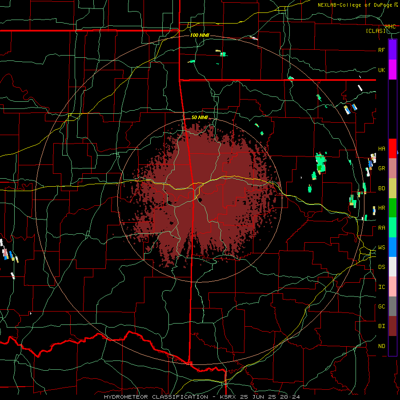
Task: Pick the brown BI legend swatch
Action: (x=392, y=326)
